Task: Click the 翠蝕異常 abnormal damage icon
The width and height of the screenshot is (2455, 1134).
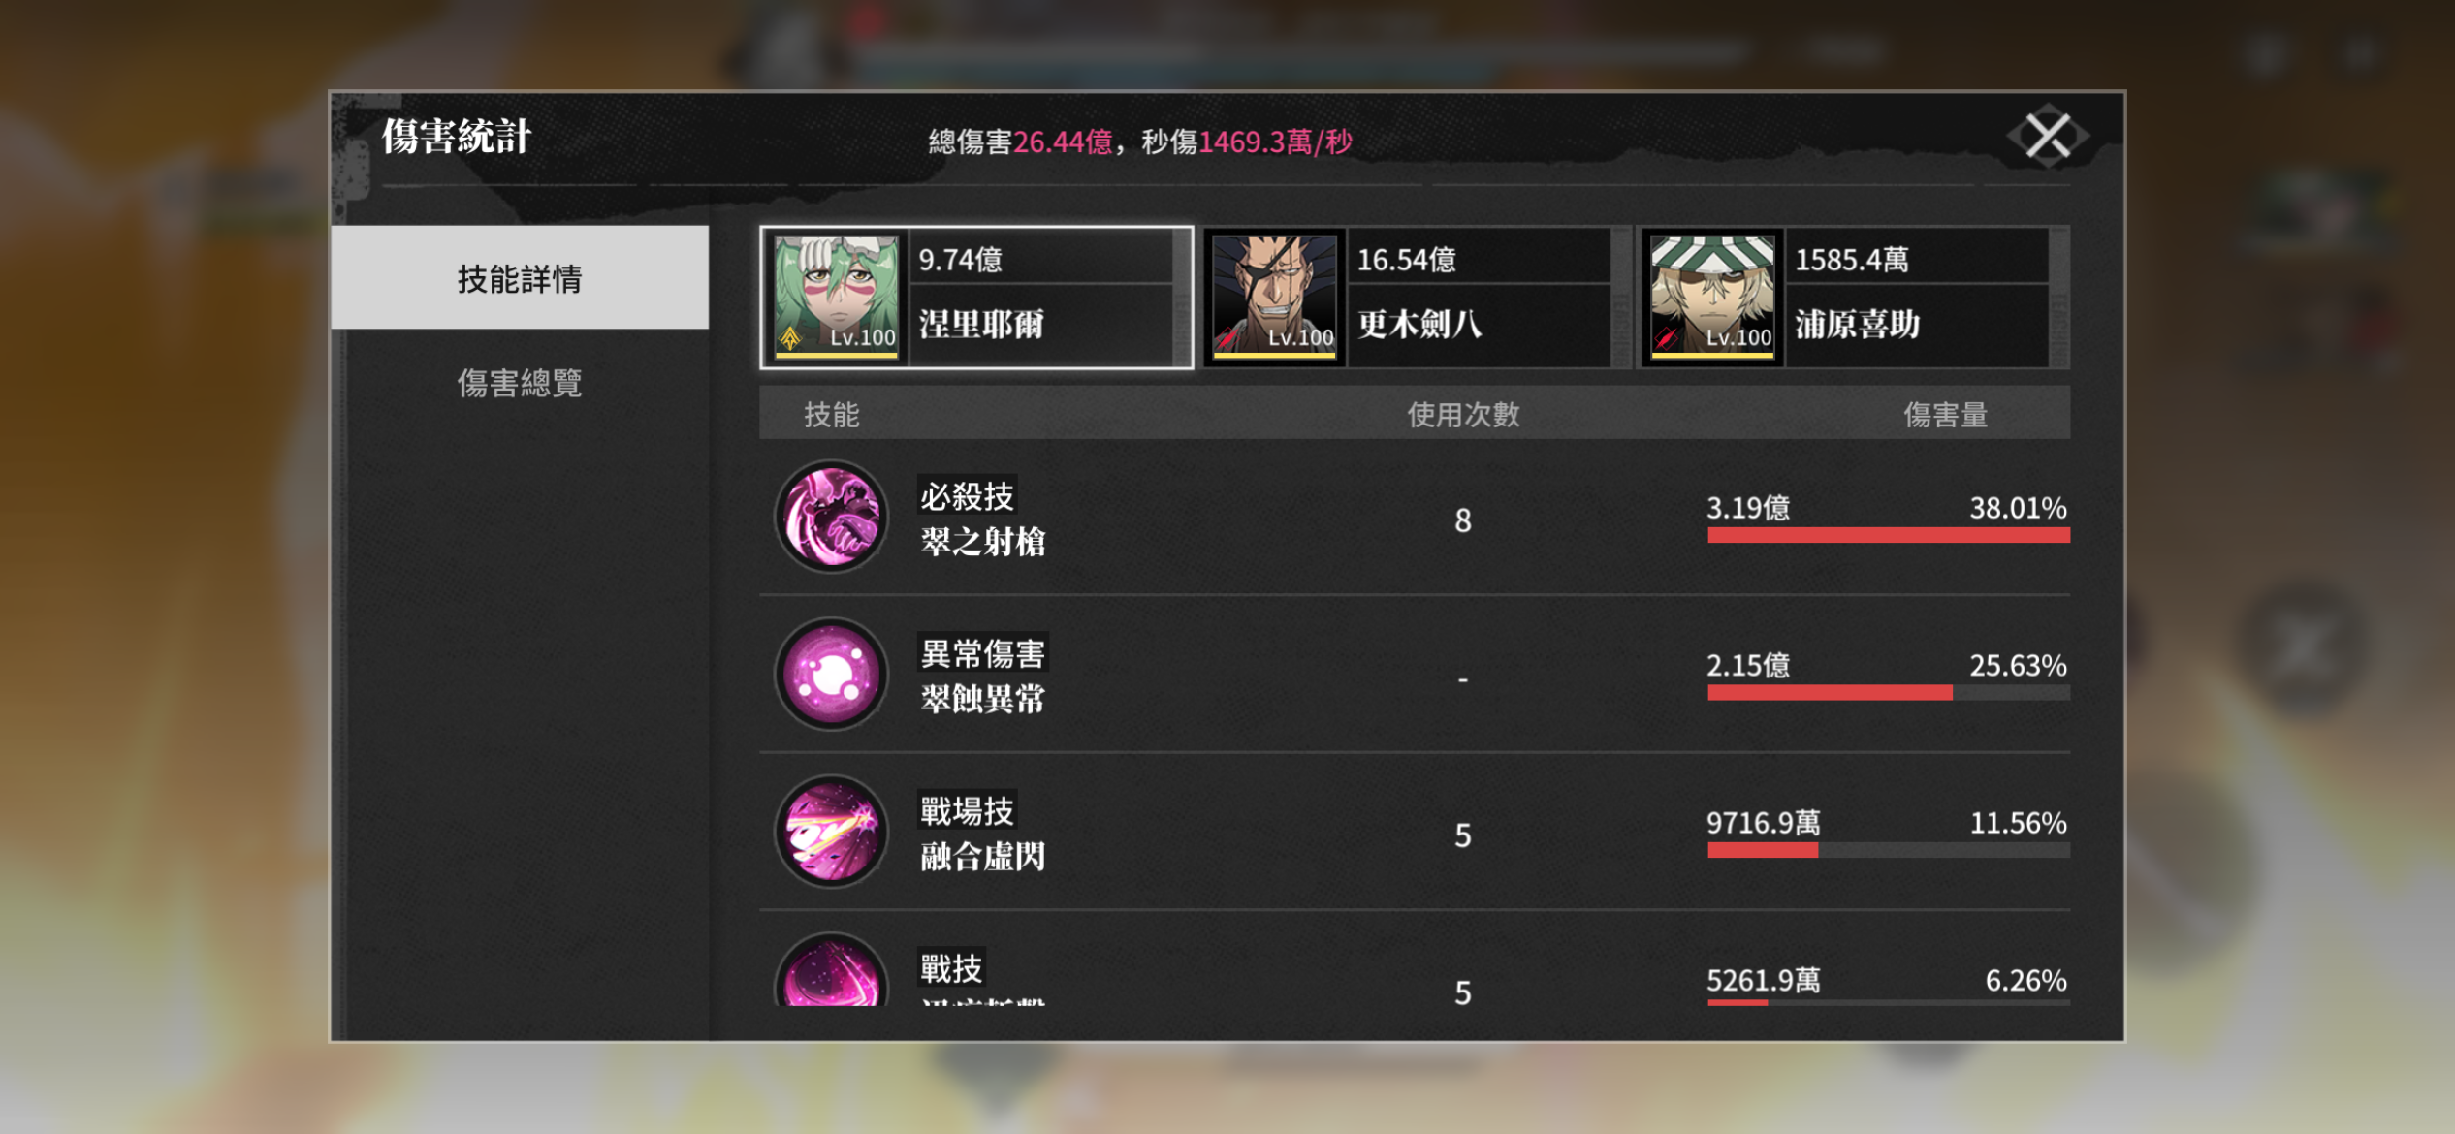Action: tap(831, 675)
